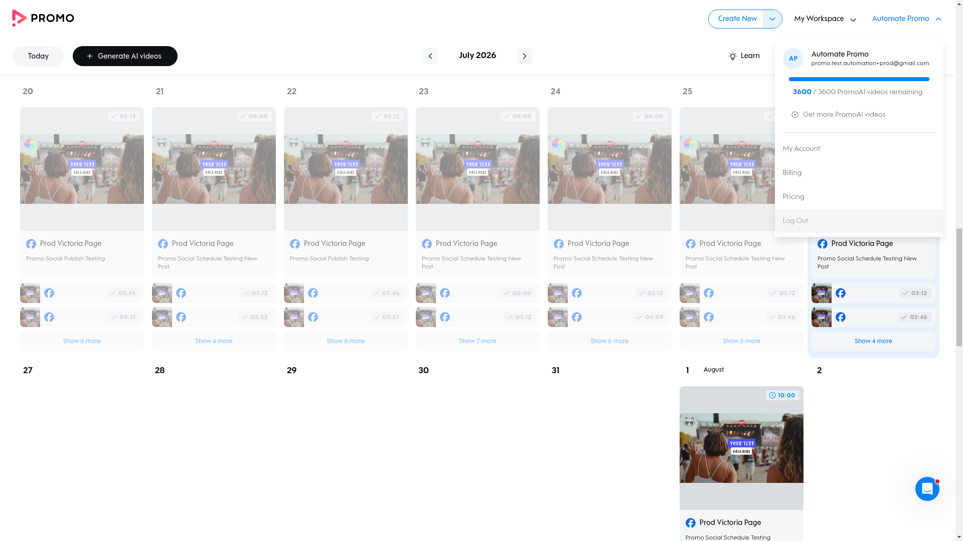The width and height of the screenshot is (963, 541).
Task: Open July 22 main post thumbnail
Action: (x=346, y=169)
